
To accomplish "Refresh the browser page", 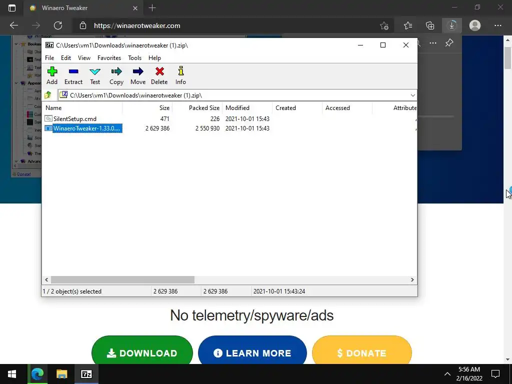I will (x=58, y=25).
